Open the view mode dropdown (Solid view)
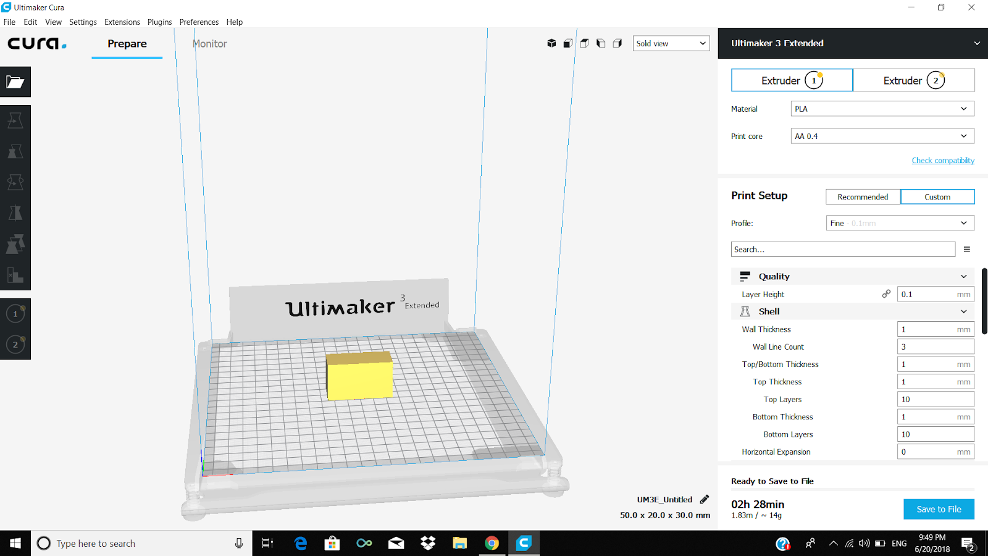 [671, 43]
